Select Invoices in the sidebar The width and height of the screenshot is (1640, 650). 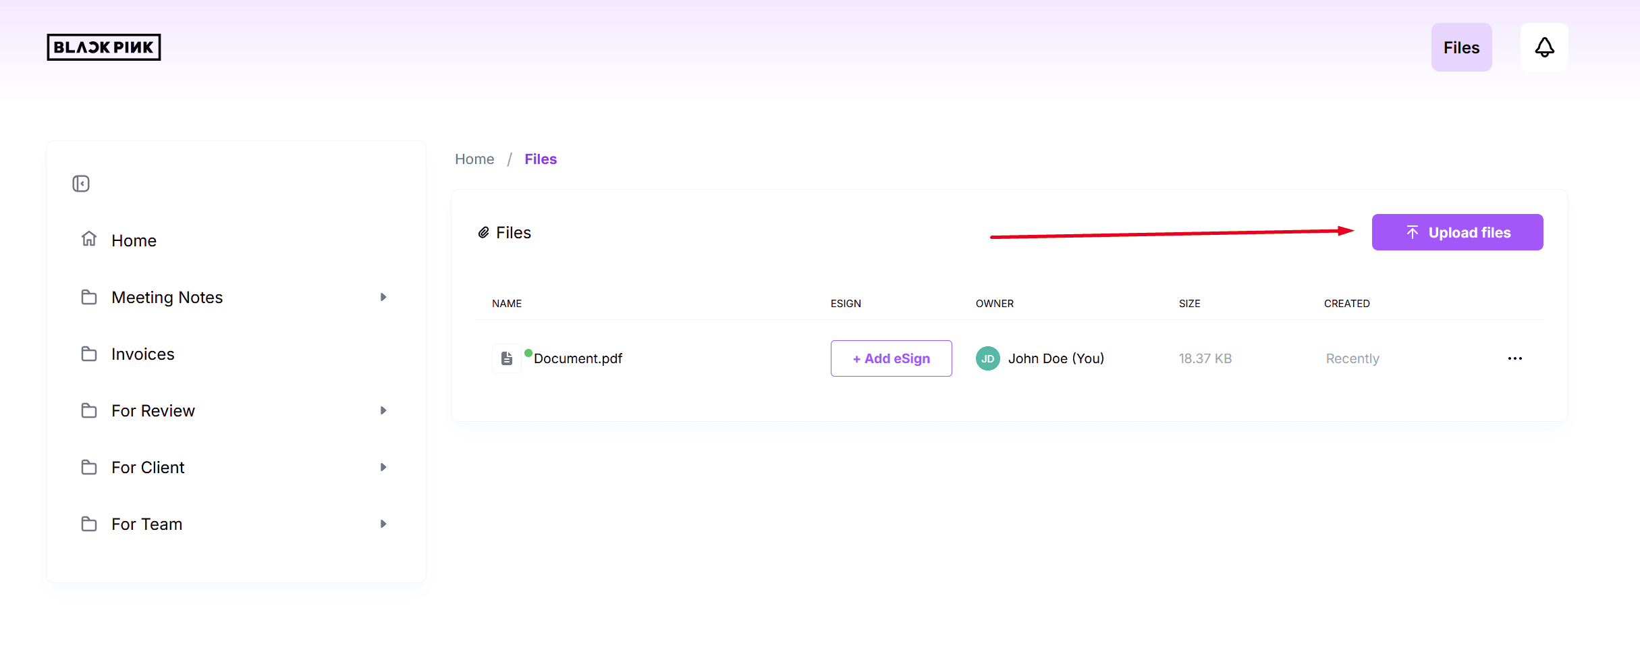coord(142,354)
